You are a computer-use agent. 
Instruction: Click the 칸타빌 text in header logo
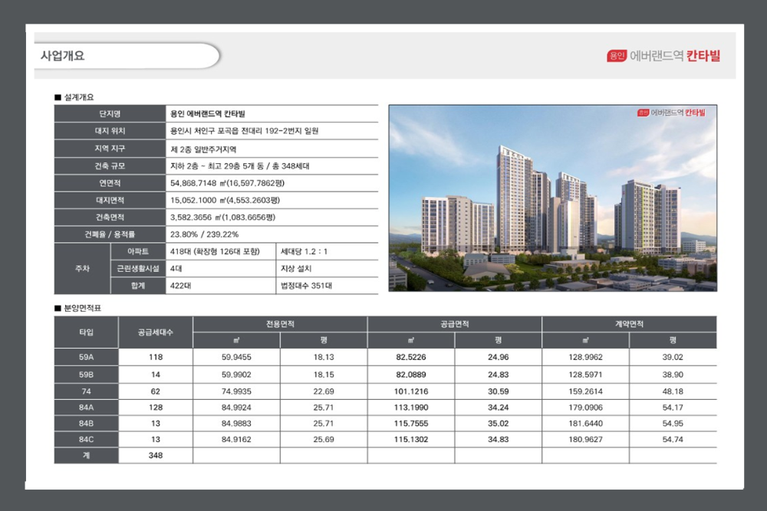click(703, 56)
